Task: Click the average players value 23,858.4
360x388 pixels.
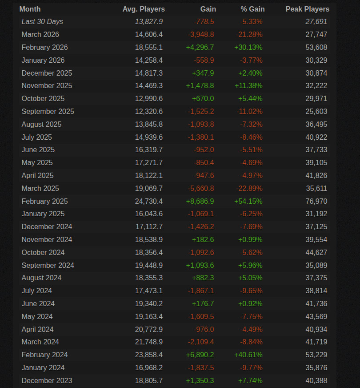Action: (149, 355)
